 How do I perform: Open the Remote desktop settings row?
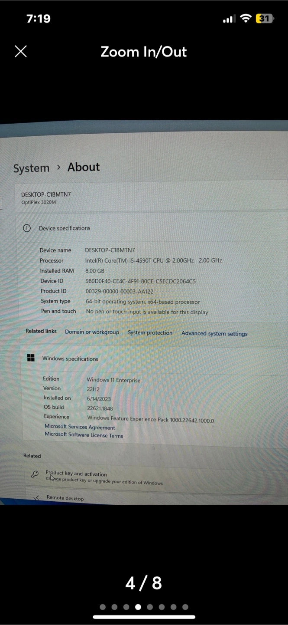click(65, 498)
